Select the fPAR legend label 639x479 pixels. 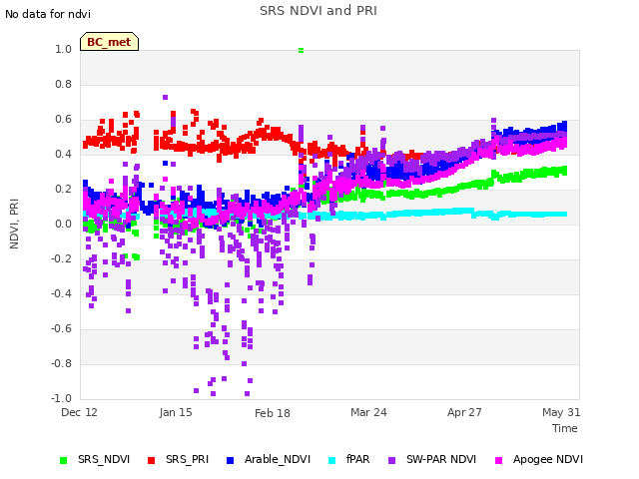coord(357,459)
